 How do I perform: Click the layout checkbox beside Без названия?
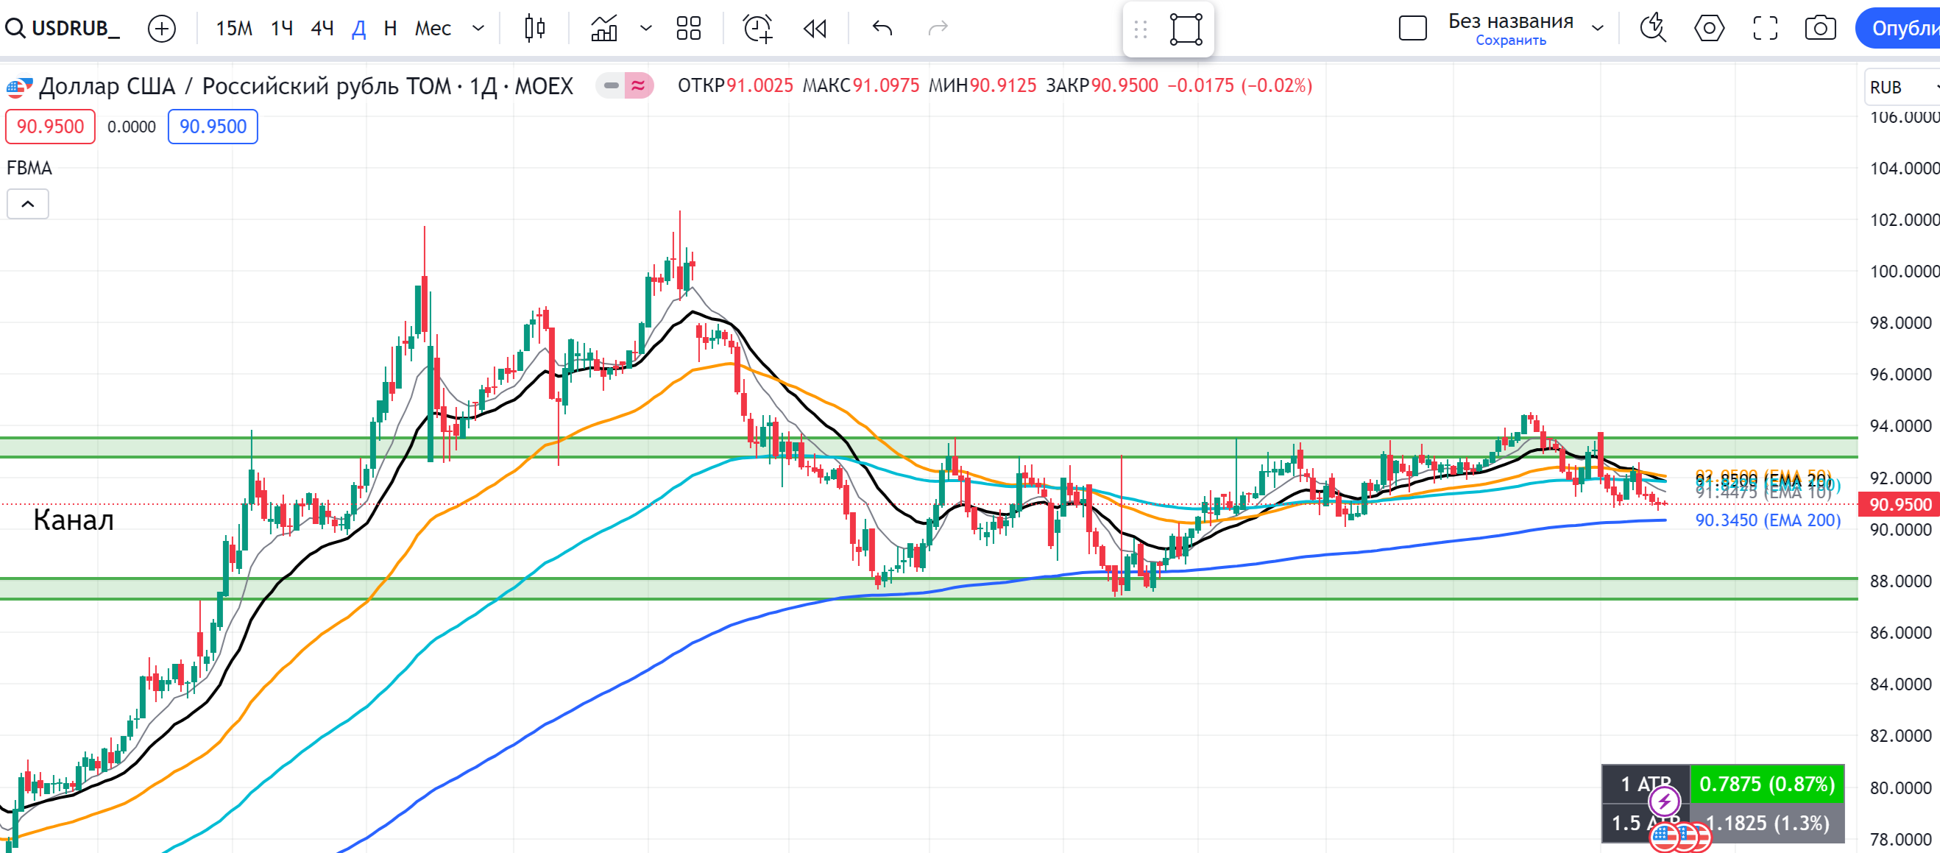(1412, 29)
